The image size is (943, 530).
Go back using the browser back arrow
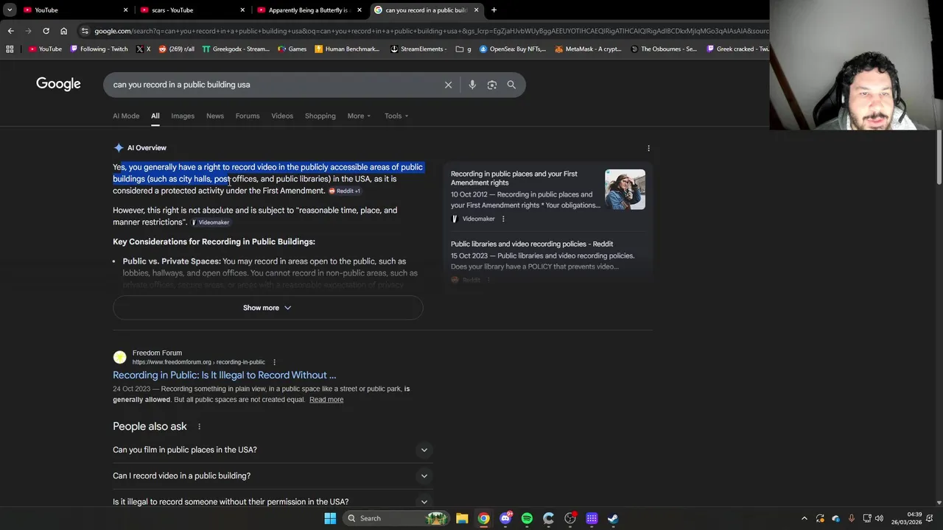coord(10,31)
